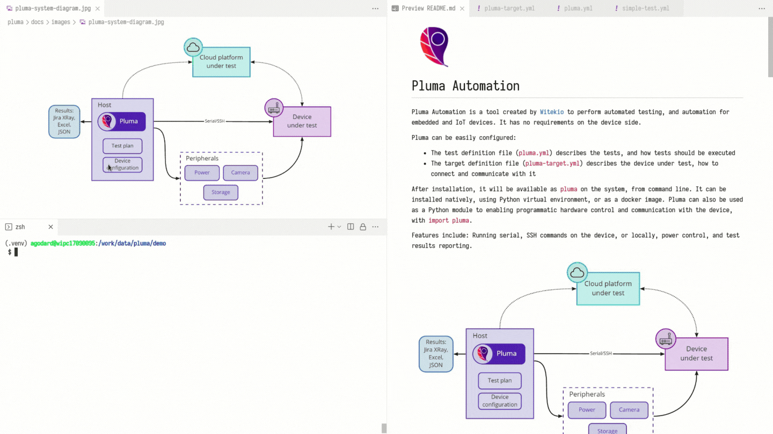
Task: Click 'Device under test' box in the README preview
Action: [697, 354]
